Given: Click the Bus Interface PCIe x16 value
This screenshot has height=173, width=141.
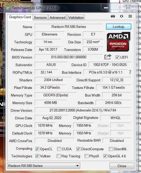Looking at the screenshot, I should (x=106, y=72).
